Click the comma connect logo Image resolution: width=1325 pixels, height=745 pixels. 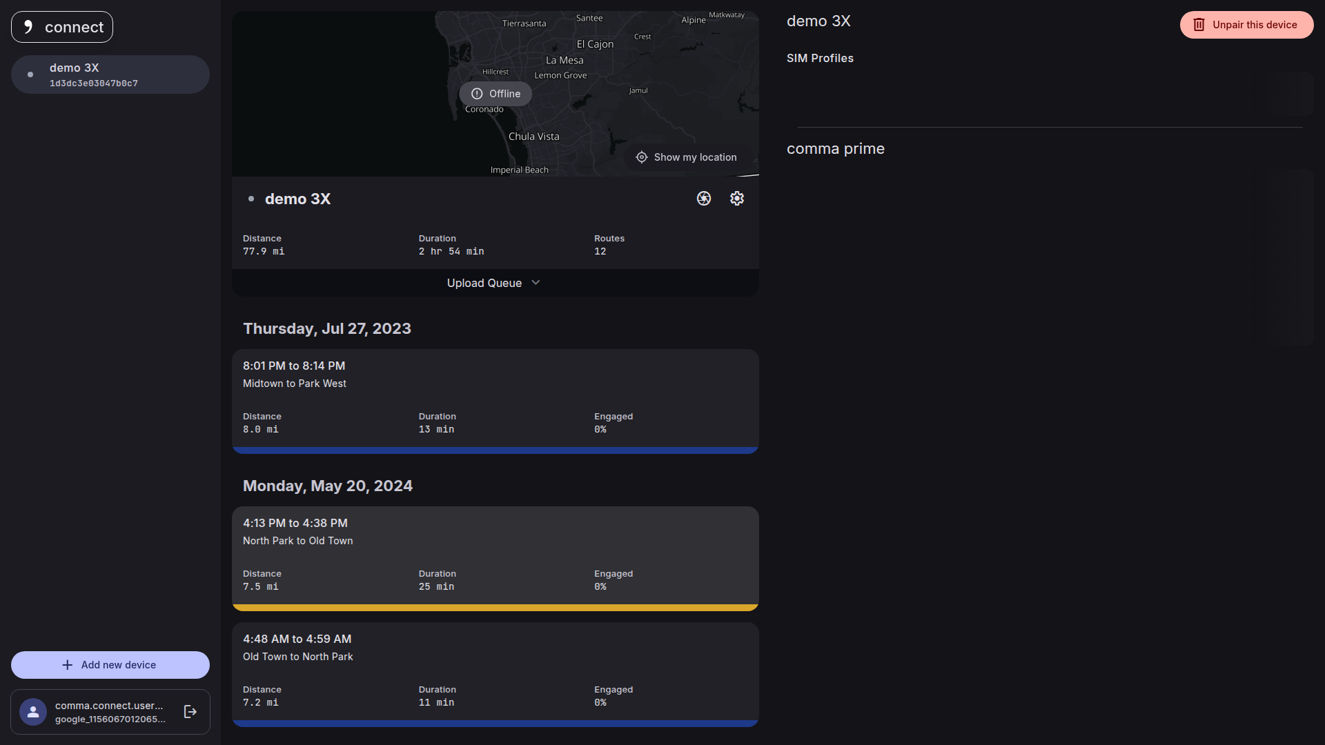tap(62, 27)
